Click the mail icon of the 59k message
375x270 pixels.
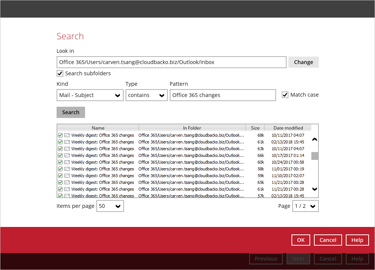67,176
